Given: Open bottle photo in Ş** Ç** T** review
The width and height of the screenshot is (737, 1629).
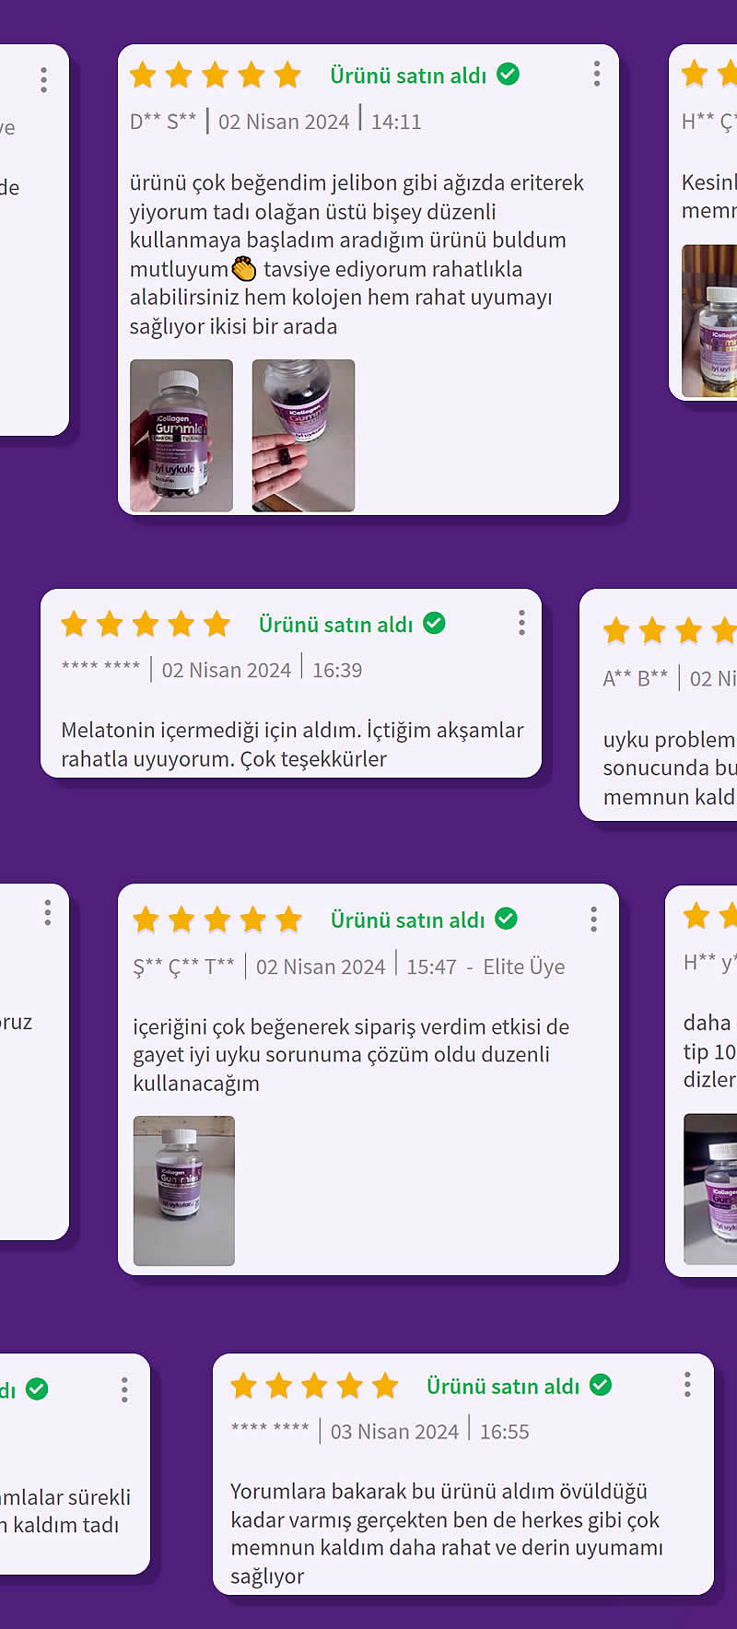Looking at the screenshot, I should point(184,1190).
